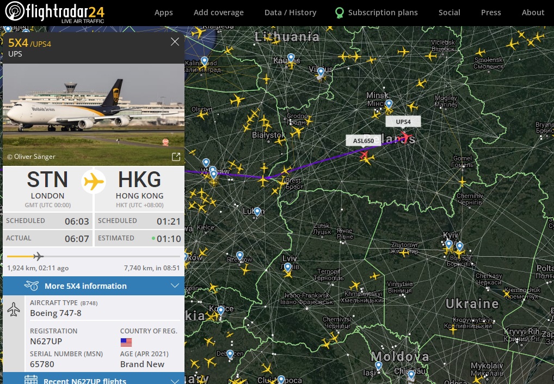Click the flight progress bar plane marker
Viewport: 554px width, 384px height.
pyautogui.click(x=39, y=257)
